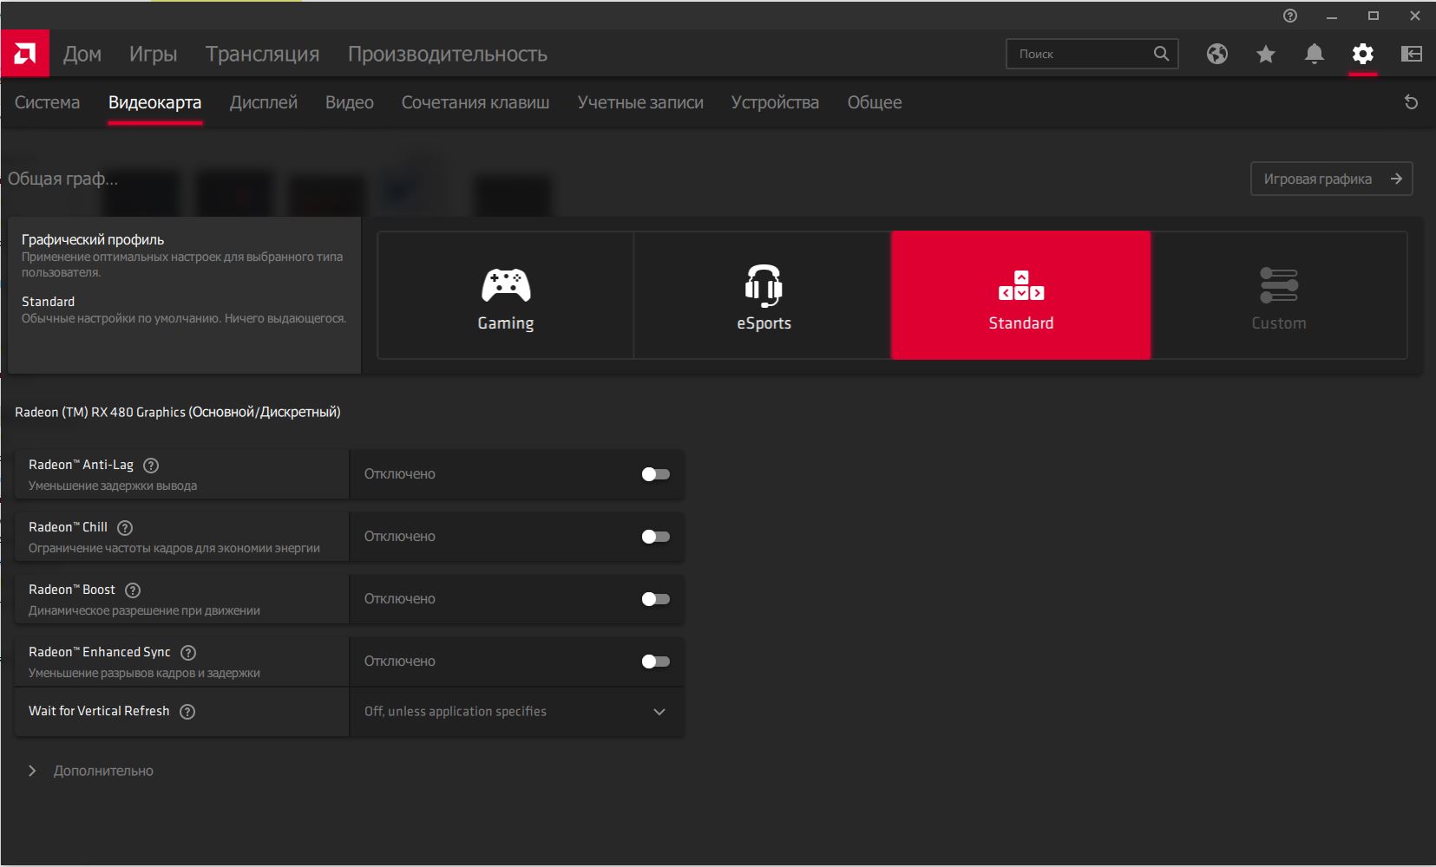This screenshot has height=867, width=1436.
Task: Show help for Radeon Anti-Lag
Action: tap(151, 466)
